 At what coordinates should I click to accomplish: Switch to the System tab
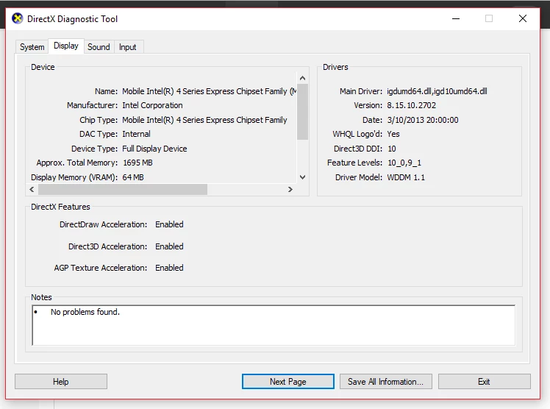click(x=32, y=47)
